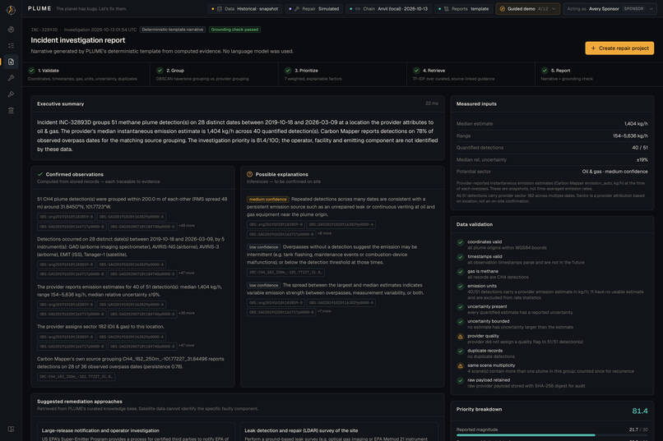Click the Reports template chip
The width and height of the screenshot is (663, 441).
point(464,9)
